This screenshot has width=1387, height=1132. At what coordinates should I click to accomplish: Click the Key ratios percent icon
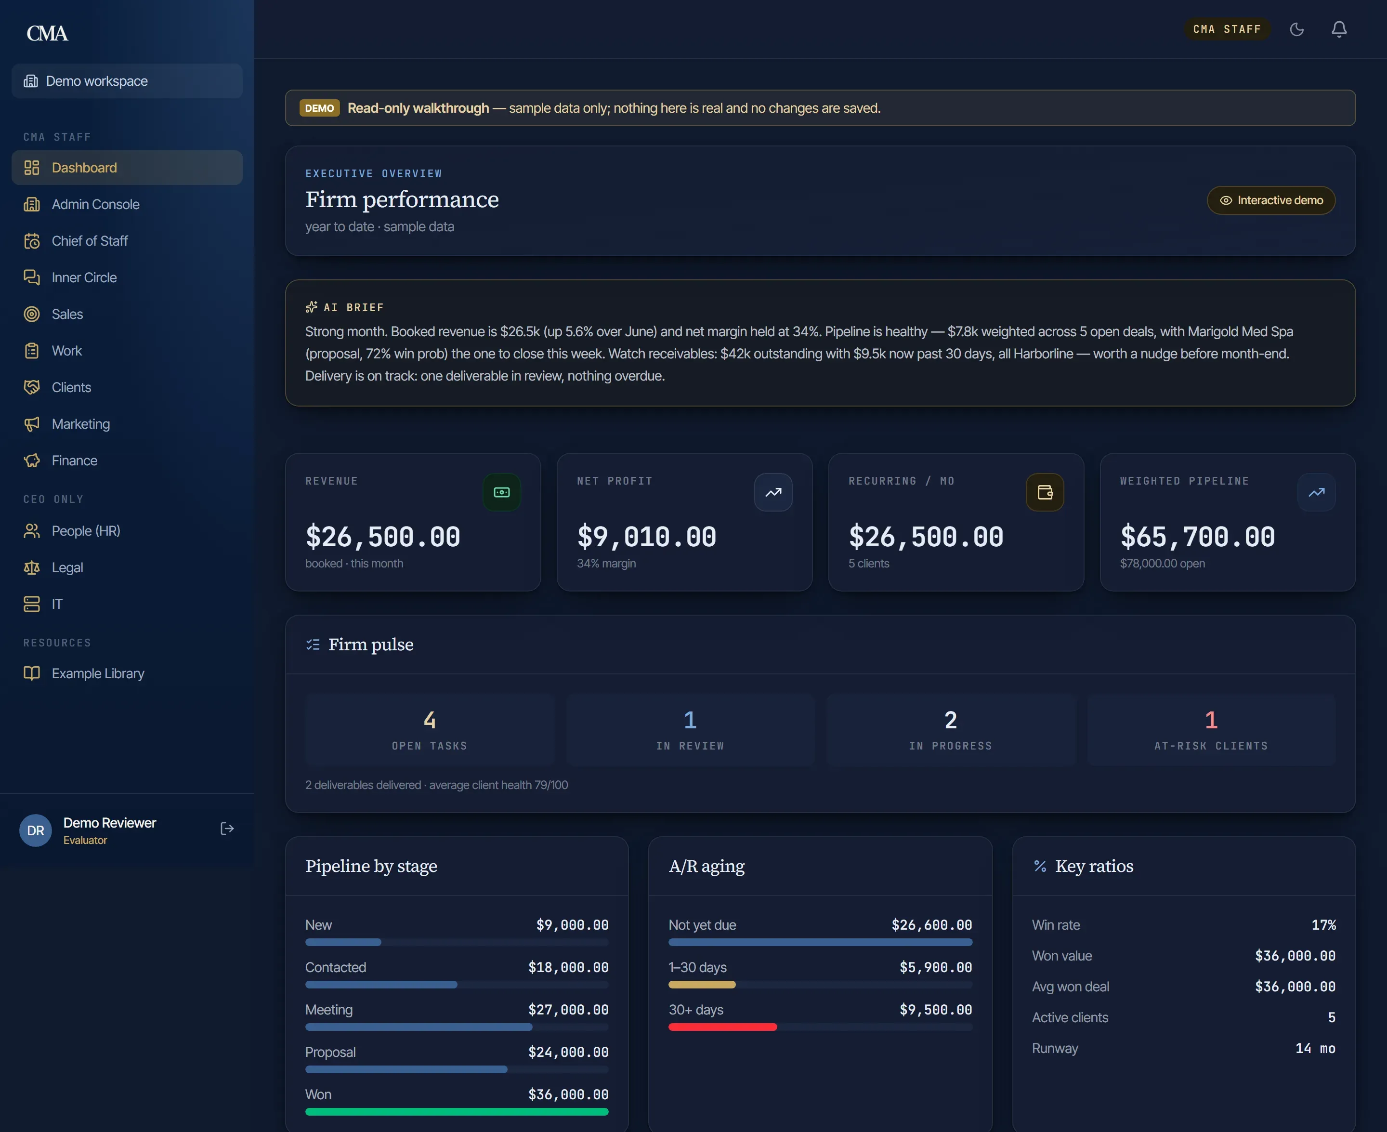point(1040,866)
